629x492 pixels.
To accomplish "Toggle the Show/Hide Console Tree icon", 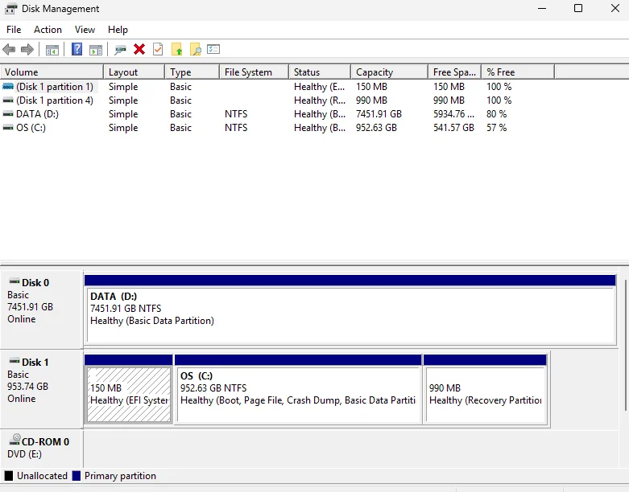I will (x=52, y=50).
